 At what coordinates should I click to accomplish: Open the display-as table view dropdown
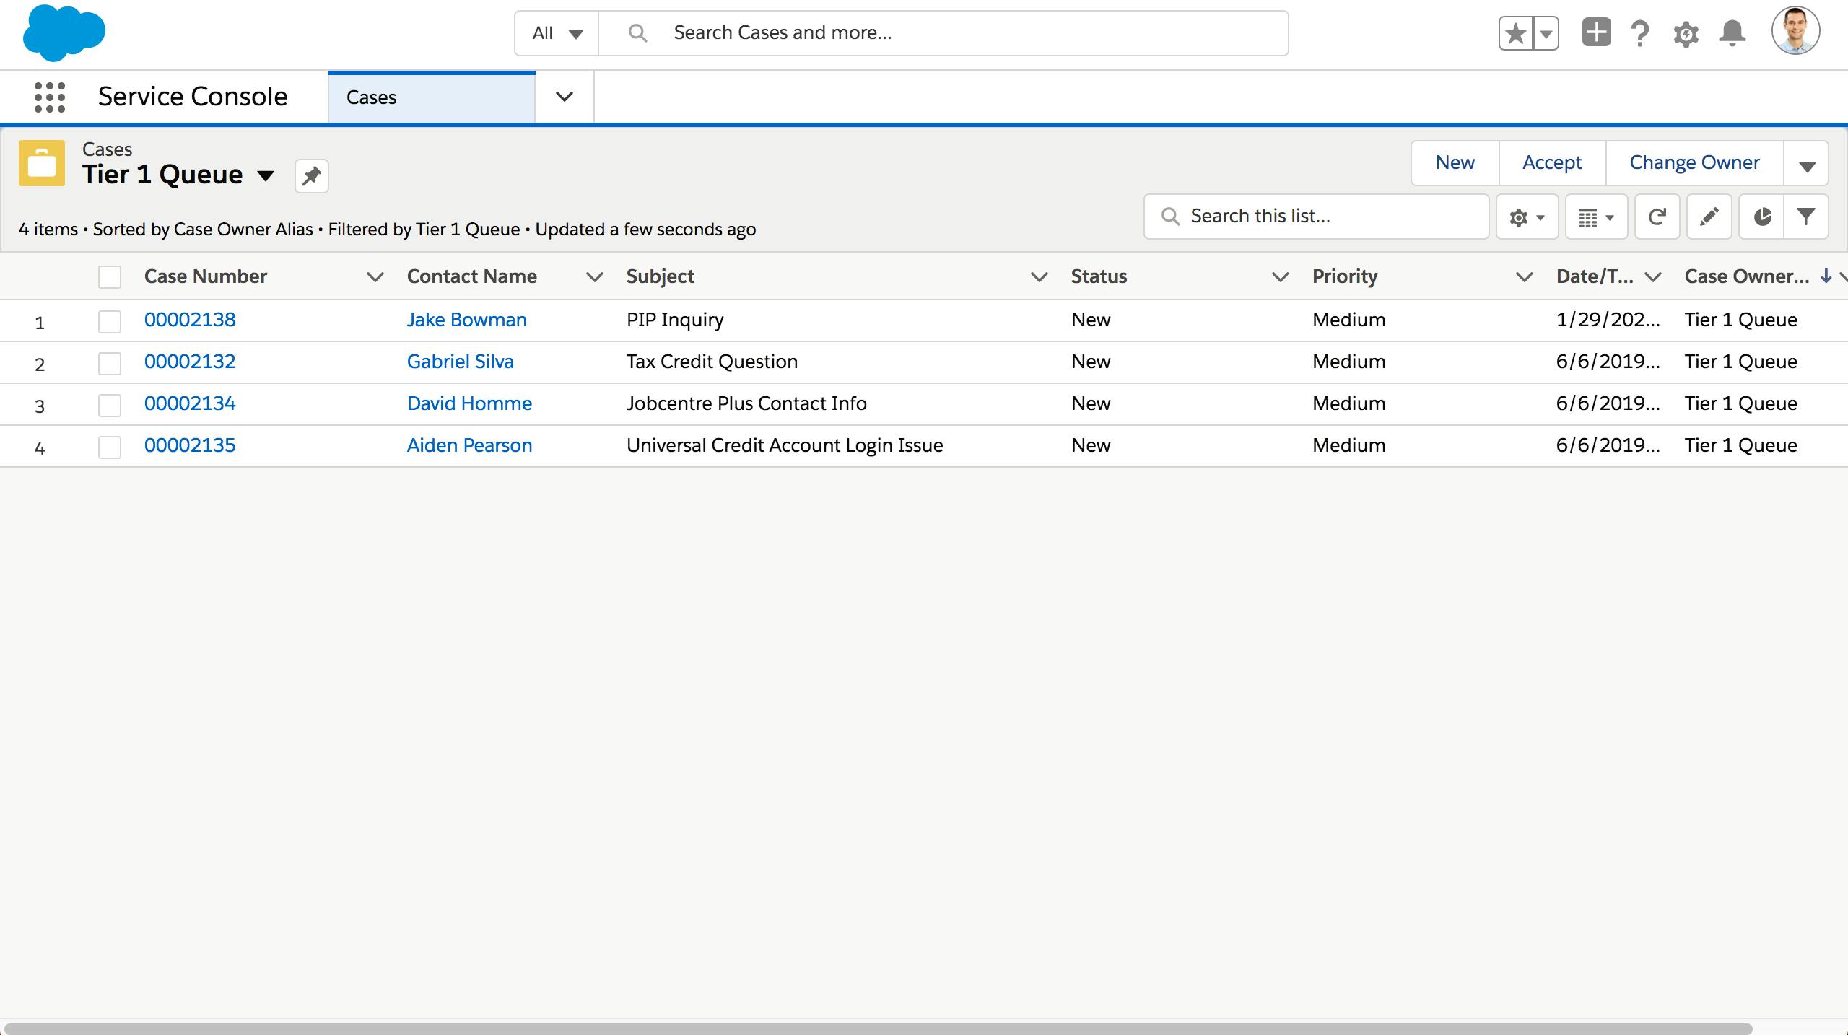[1596, 217]
